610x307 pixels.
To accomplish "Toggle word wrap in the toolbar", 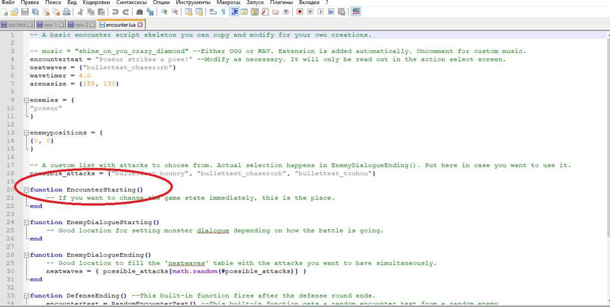I will pyautogui.click(x=213, y=12).
